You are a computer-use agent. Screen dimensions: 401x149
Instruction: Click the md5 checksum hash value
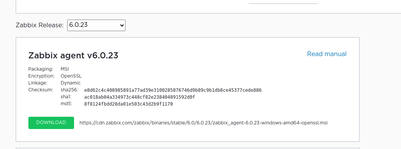point(129,104)
